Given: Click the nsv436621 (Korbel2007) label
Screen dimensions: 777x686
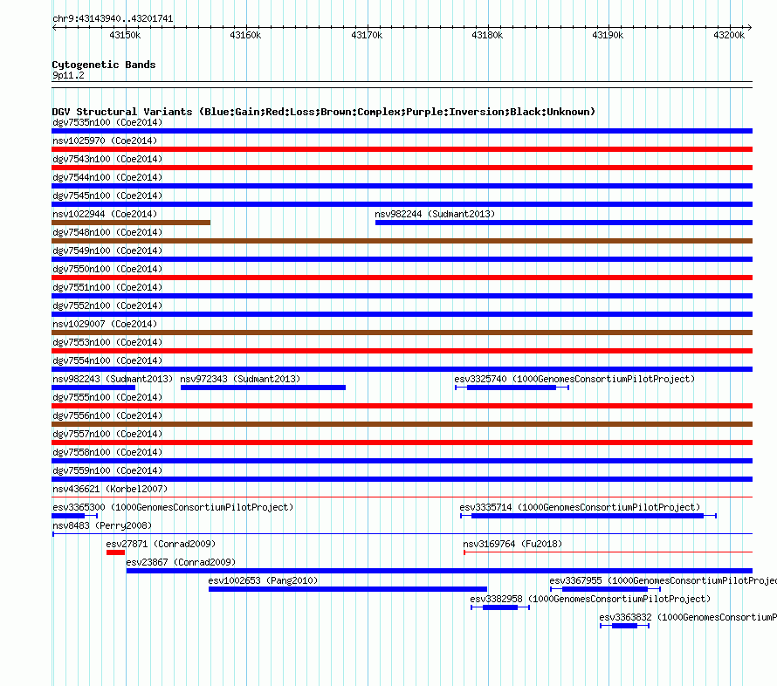Looking at the screenshot, I should point(110,489).
